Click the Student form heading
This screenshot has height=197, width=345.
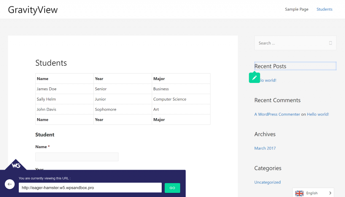[x=45, y=135]
